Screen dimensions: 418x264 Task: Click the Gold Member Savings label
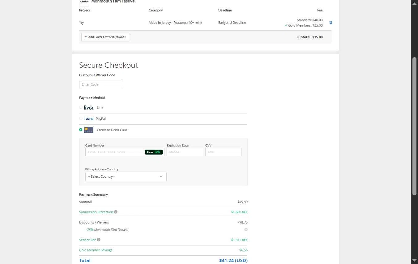point(96,250)
